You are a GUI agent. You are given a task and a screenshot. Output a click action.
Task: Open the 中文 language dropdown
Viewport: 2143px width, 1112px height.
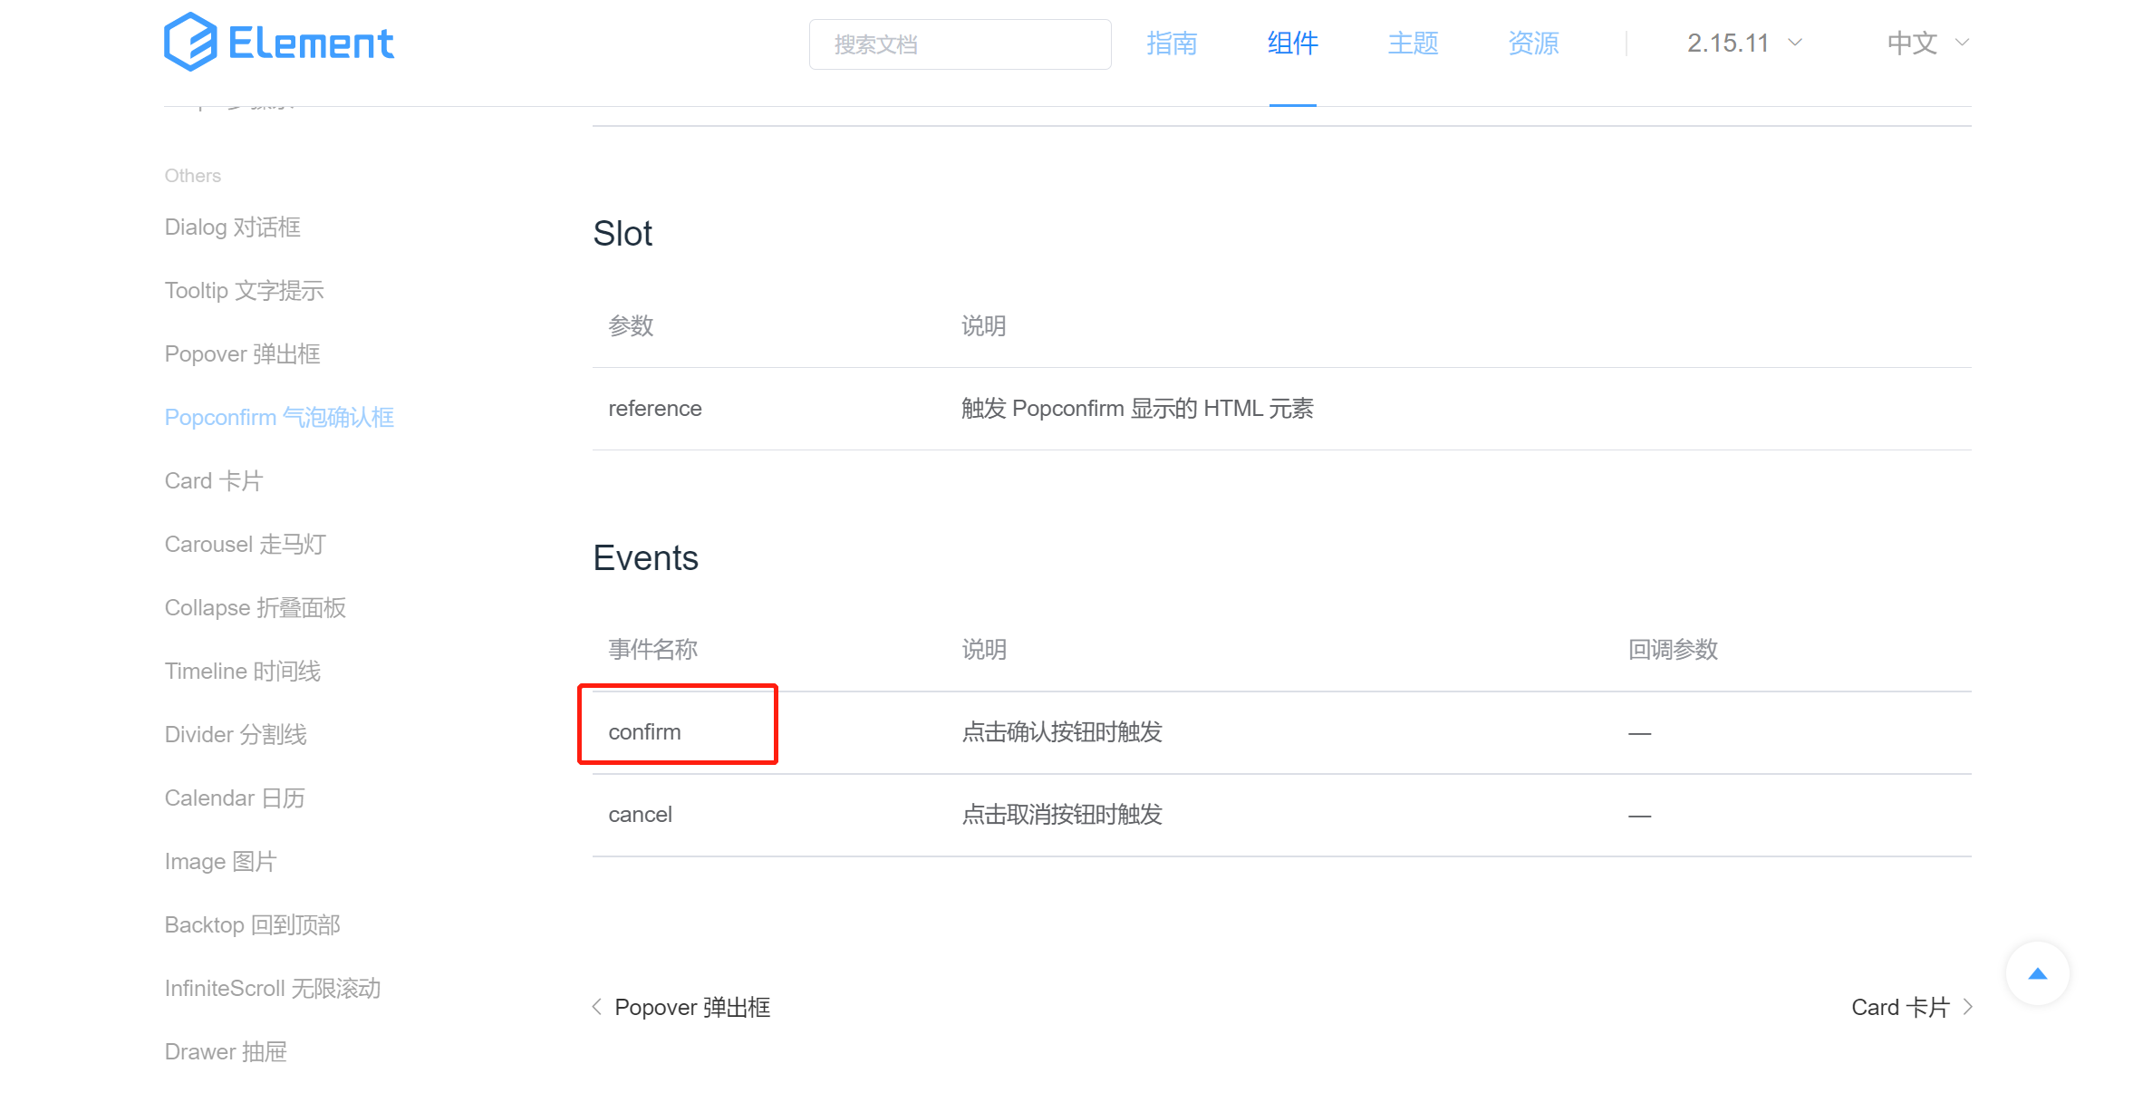tap(1928, 43)
